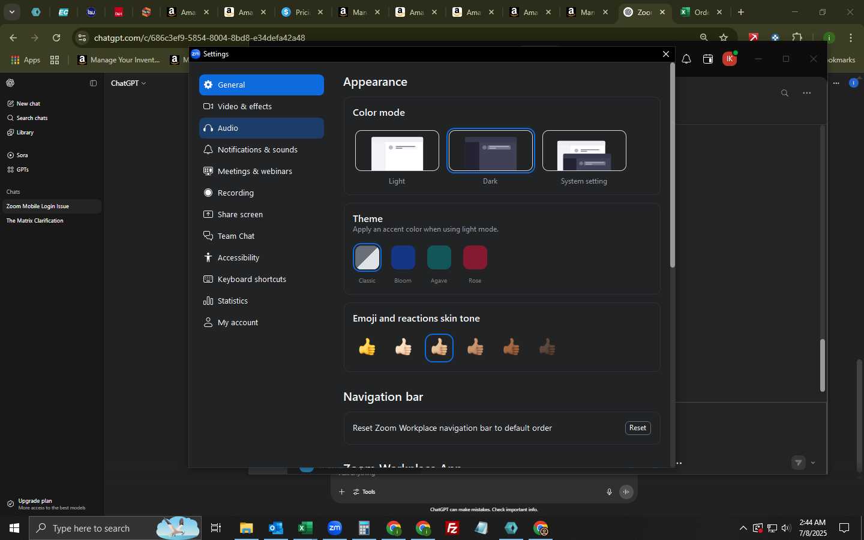
Task: Reload the page in Chrome
Action: point(56,38)
